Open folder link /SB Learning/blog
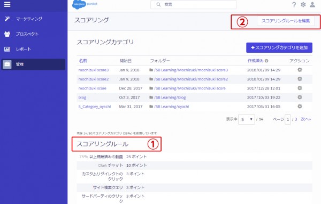Image resolution: width=321 pixels, height=204 pixels. [x=170, y=97]
